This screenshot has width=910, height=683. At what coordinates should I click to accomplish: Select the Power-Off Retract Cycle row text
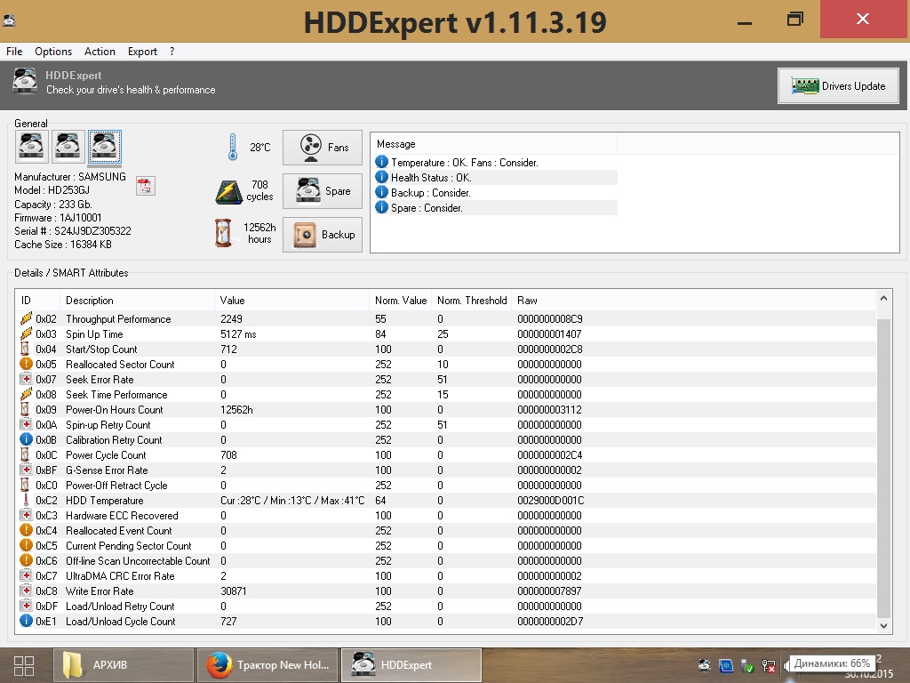pos(116,485)
